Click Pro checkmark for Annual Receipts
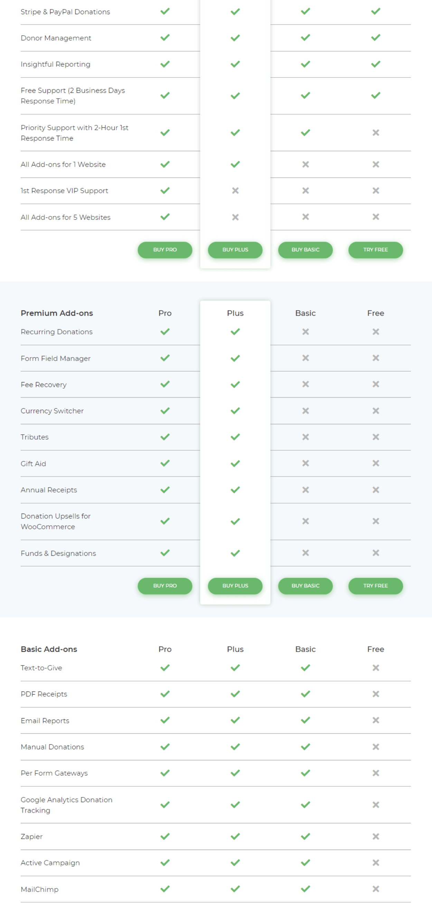432x905 pixels. 165,489
